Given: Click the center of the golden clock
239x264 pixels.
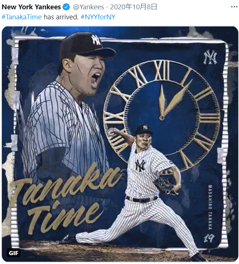Looking at the screenshot, I should tap(161, 118).
